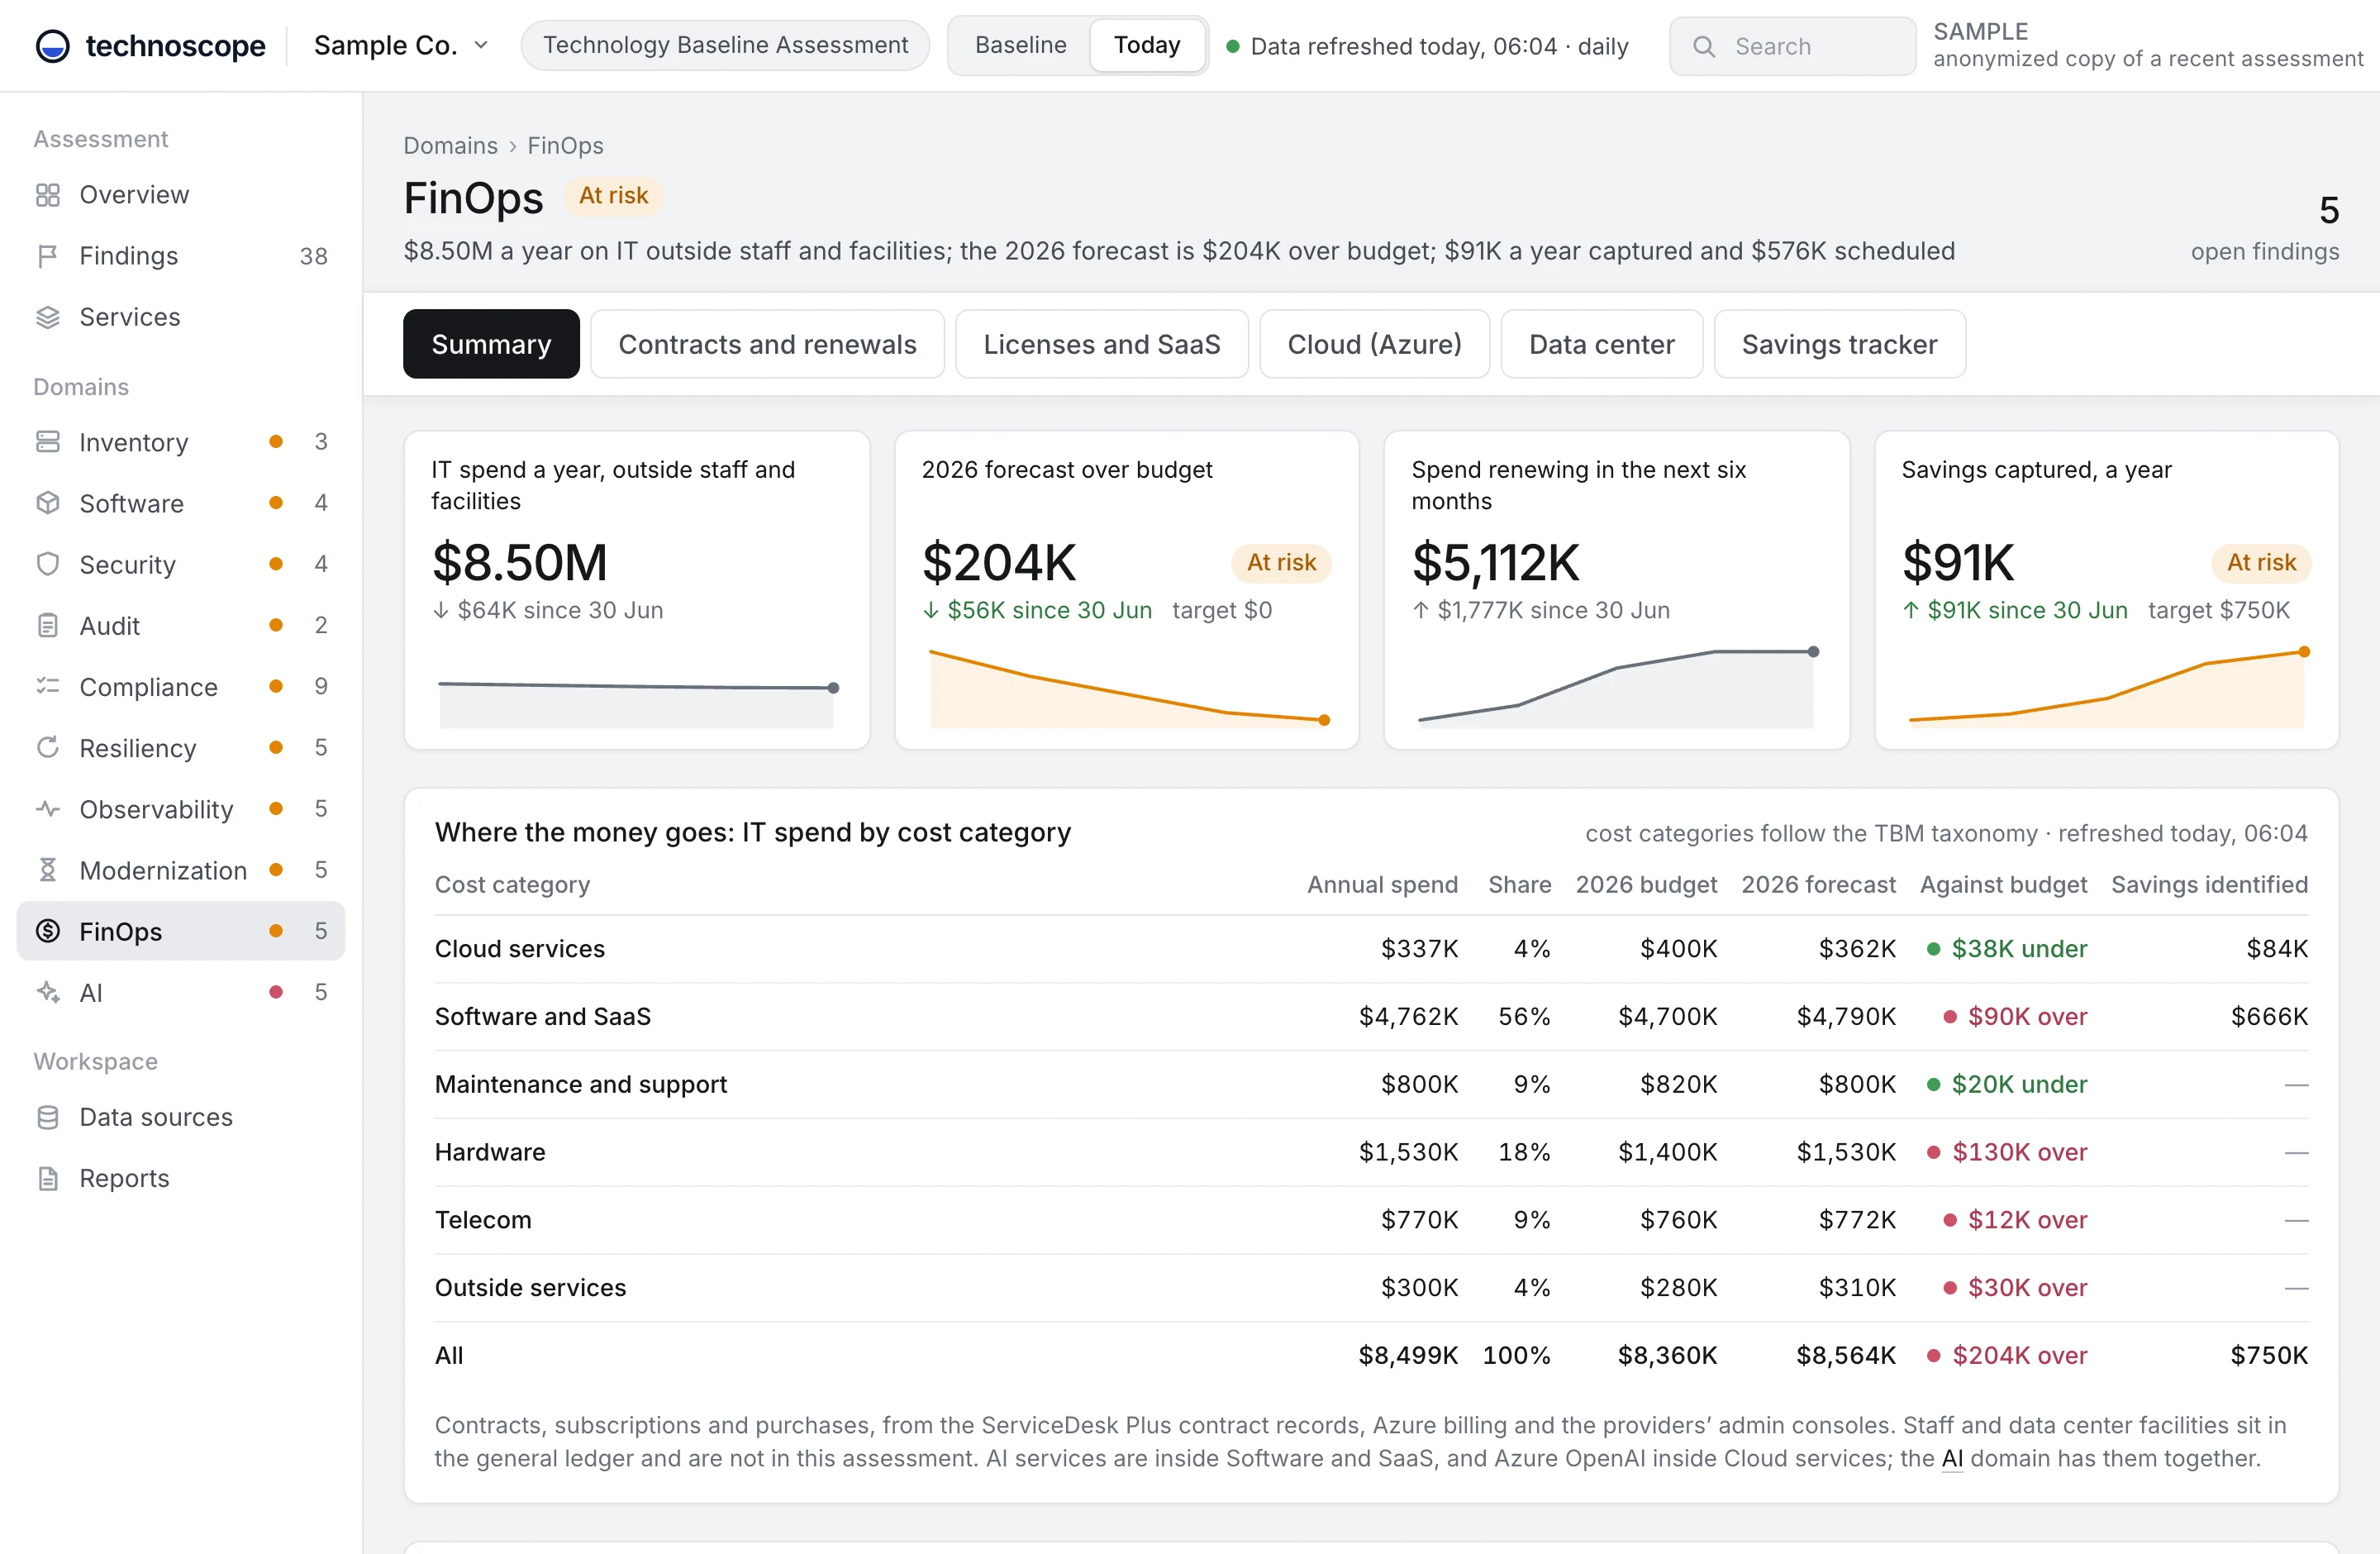Click the Findings count "38"
The image size is (2380, 1554).
[313, 256]
